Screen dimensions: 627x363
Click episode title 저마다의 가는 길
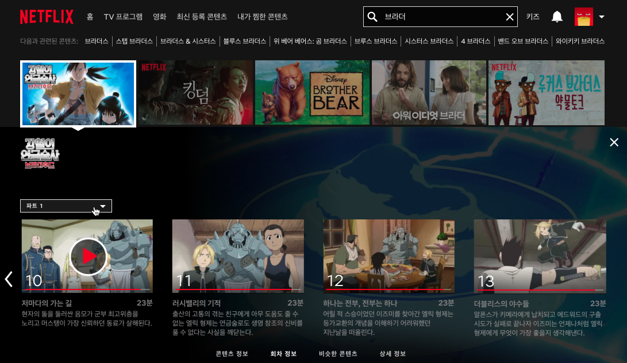pyautogui.click(x=47, y=303)
